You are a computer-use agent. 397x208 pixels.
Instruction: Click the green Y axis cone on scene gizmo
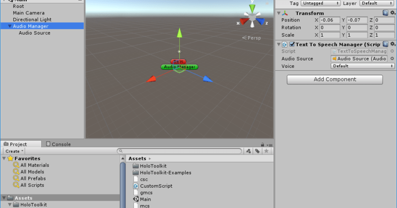(x=253, y=8)
